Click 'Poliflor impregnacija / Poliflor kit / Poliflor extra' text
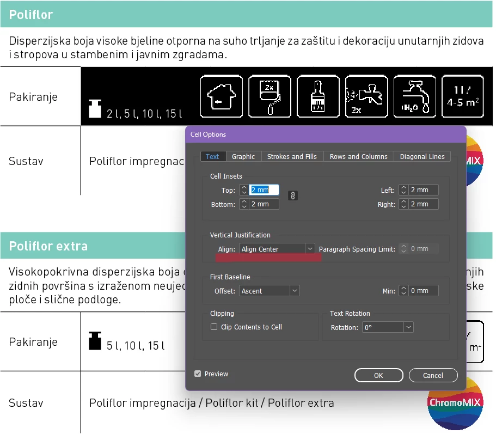Screen dimensions: 496x440 tap(212, 403)
